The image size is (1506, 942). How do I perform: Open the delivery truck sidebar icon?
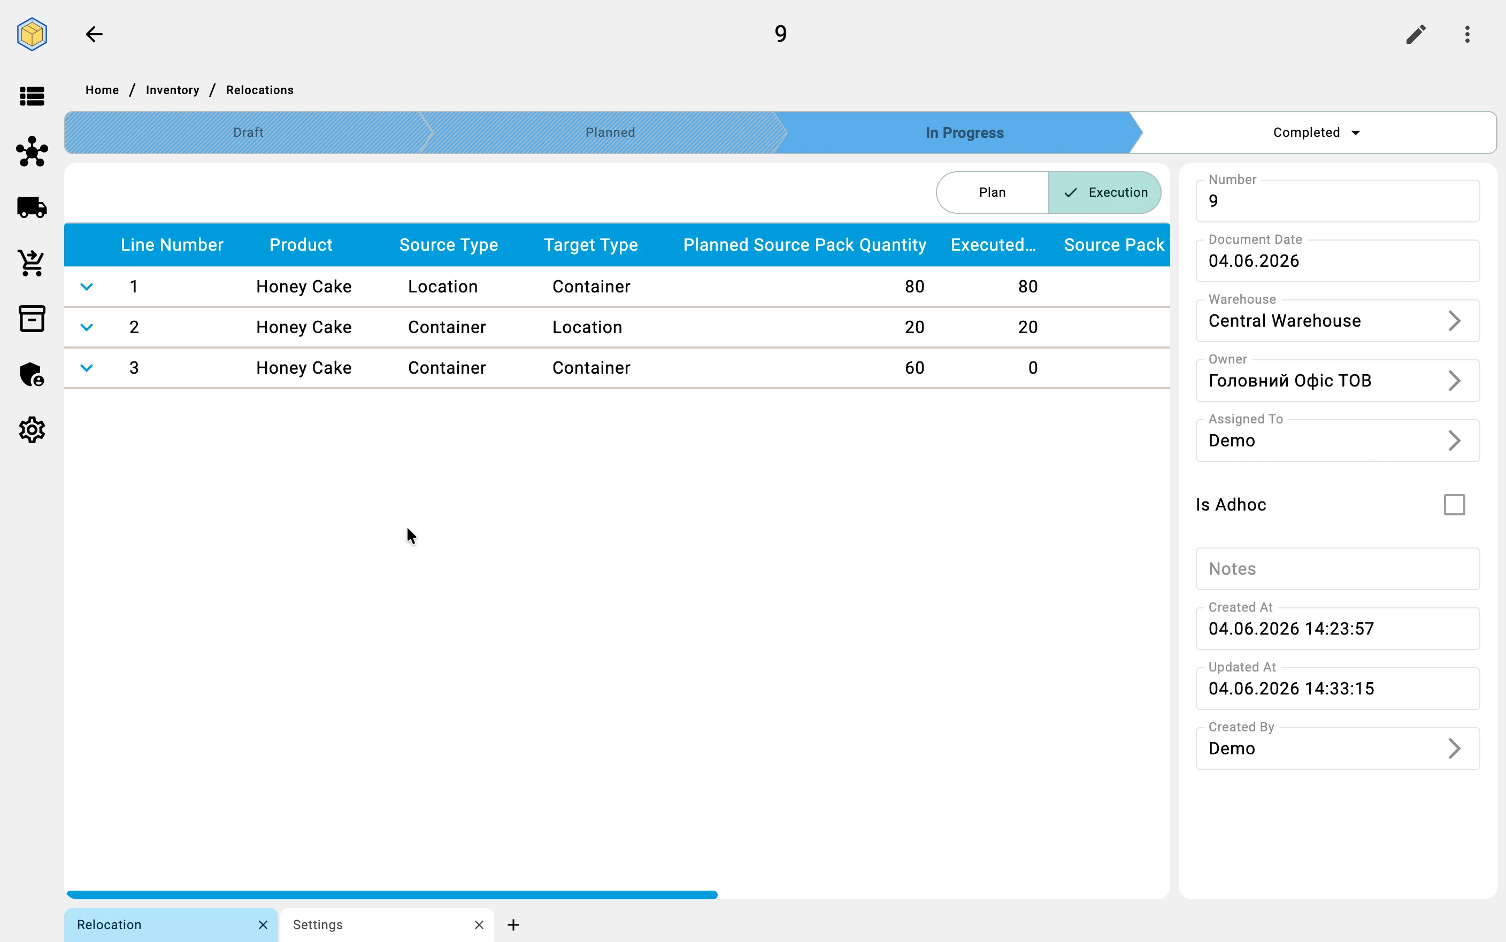32,207
